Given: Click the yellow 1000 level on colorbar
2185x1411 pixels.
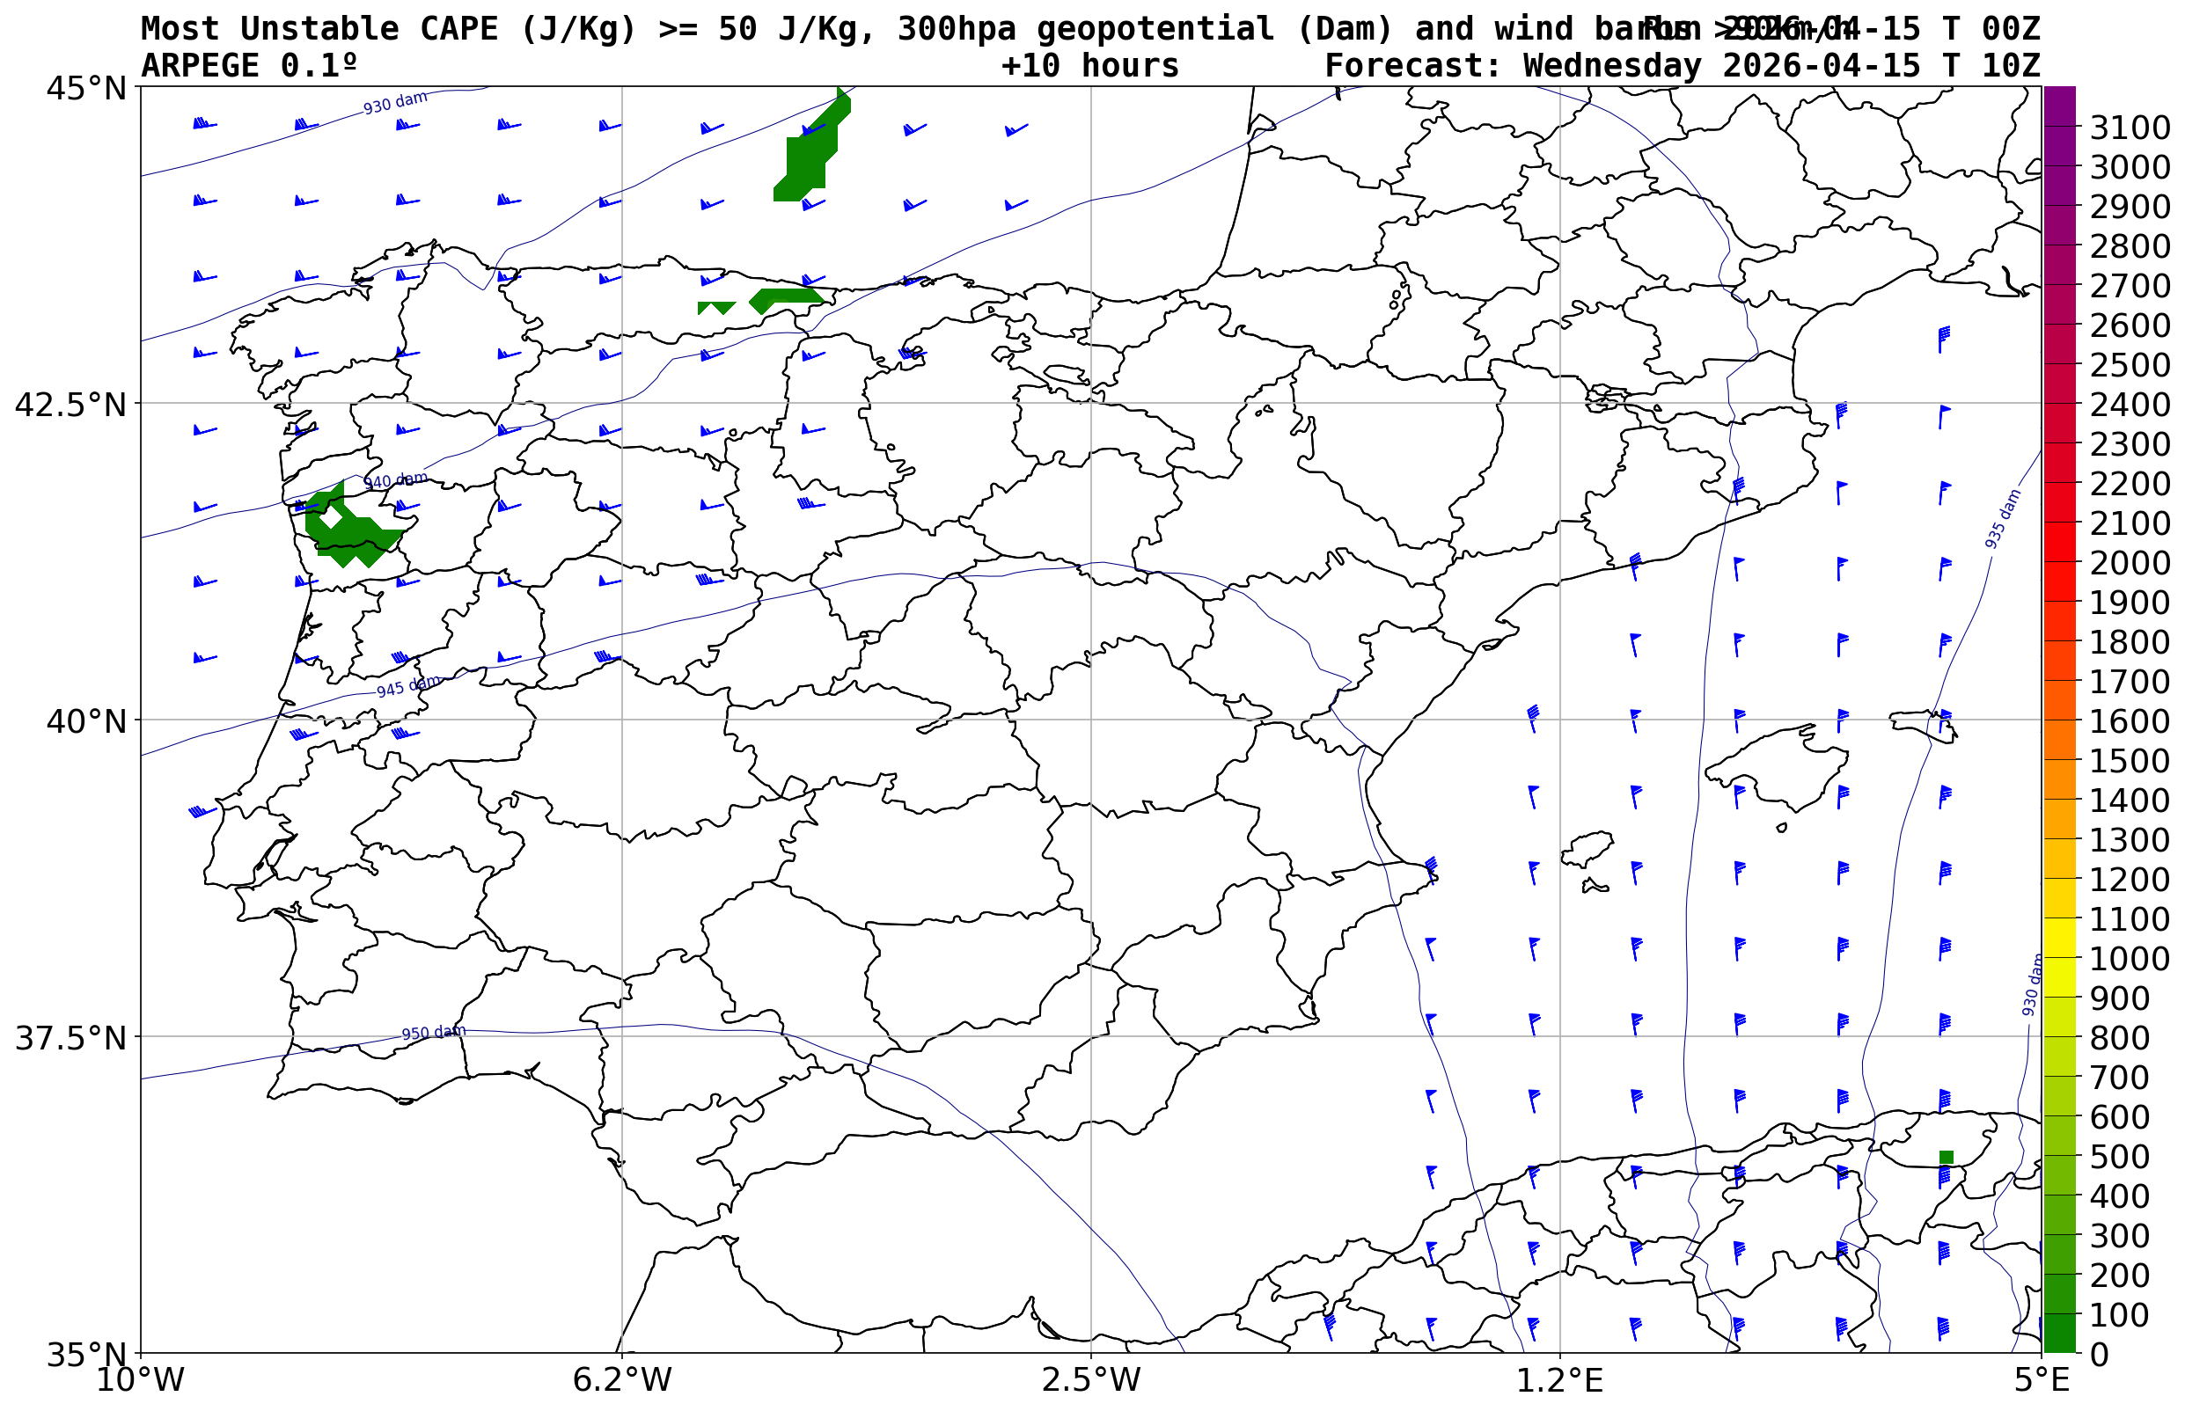Looking at the screenshot, I should [2058, 957].
